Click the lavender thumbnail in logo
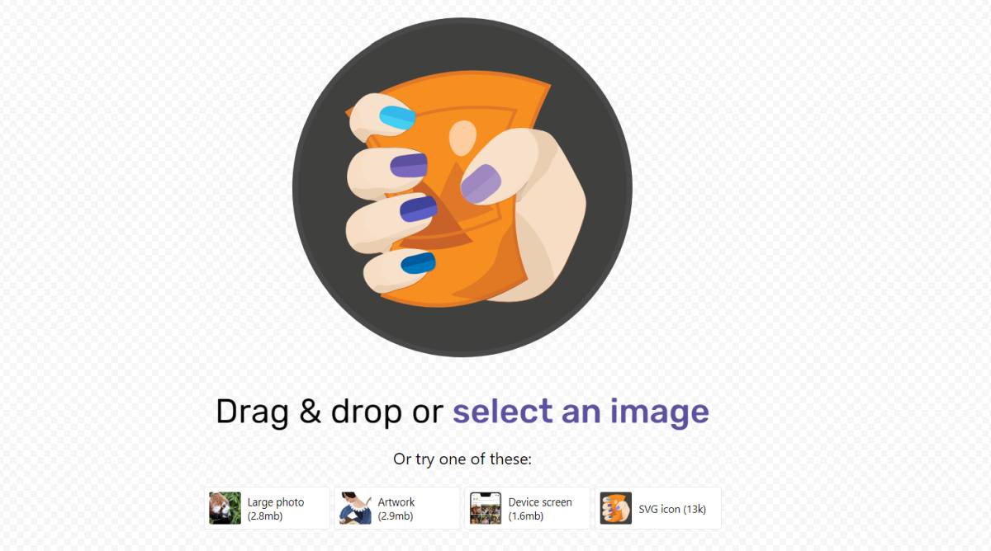 pyautogui.click(x=481, y=184)
